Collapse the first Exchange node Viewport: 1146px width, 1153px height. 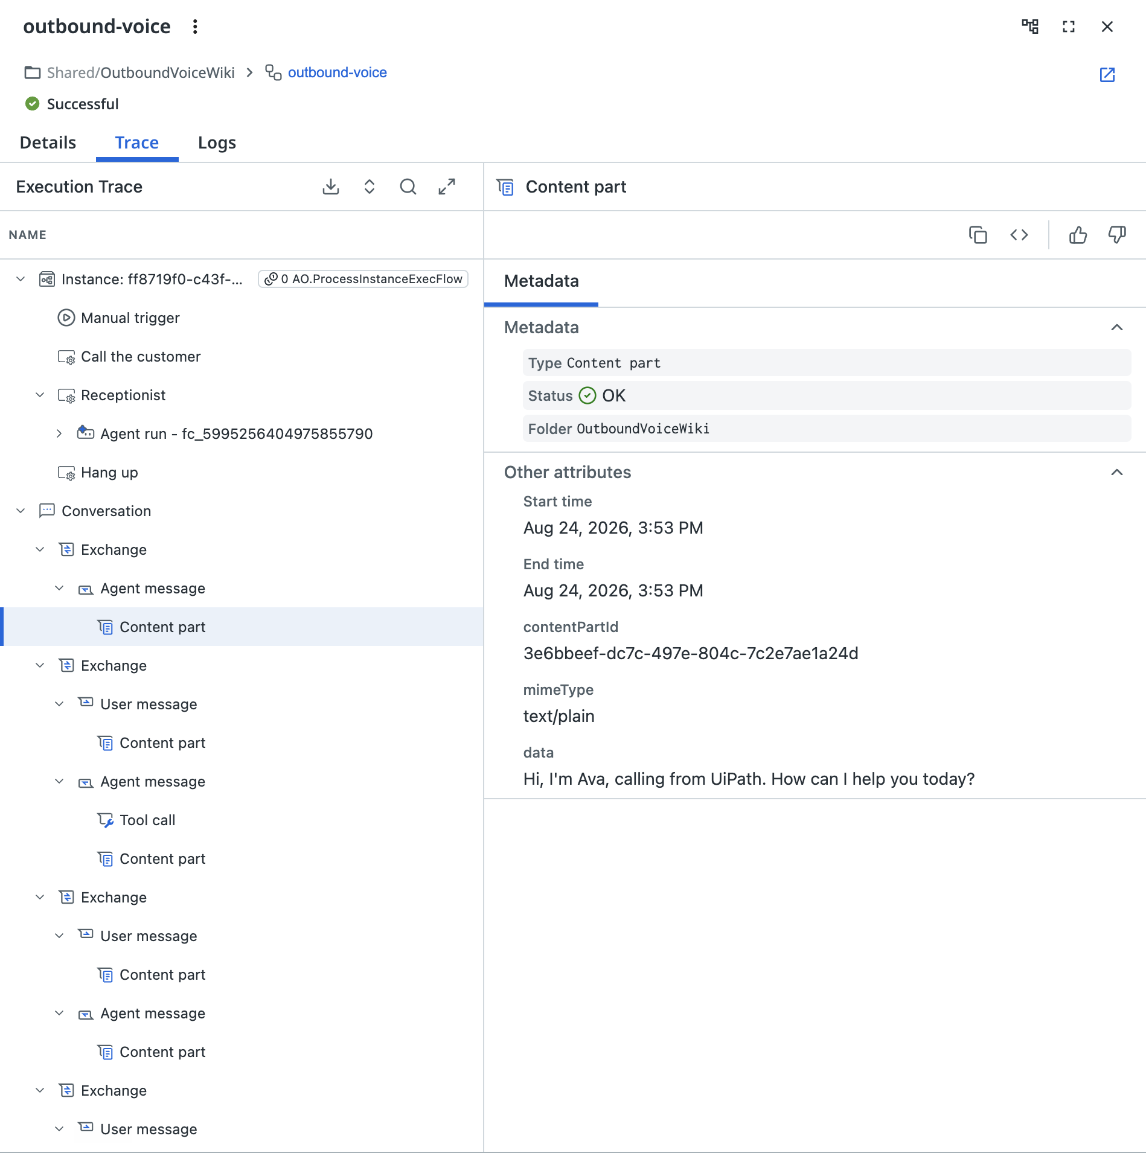click(x=40, y=549)
